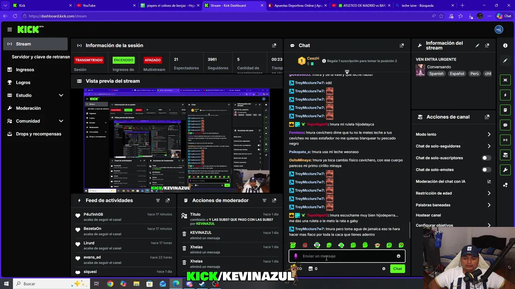Toggle the chat bubble widget icon
Screen dimensions: 515x289
(x=505, y=125)
